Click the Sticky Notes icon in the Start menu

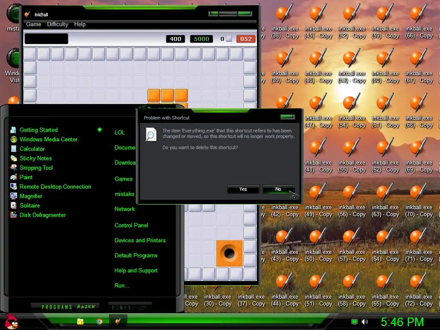click(13, 158)
